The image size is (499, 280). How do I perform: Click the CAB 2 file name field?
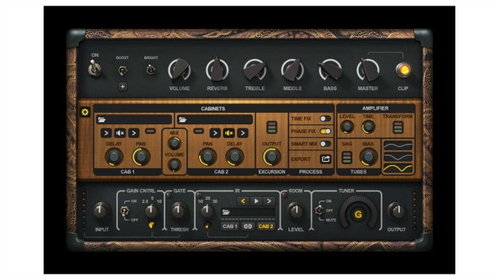coord(215,120)
